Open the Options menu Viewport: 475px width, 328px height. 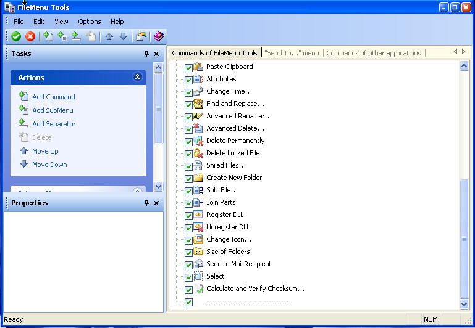pos(90,22)
